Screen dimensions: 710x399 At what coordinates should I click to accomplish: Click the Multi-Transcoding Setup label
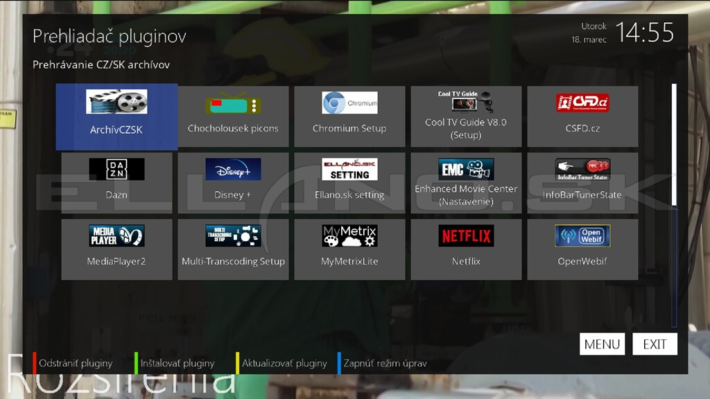click(x=233, y=261)
